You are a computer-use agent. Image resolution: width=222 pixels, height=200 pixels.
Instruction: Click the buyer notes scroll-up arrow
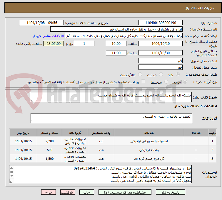[x=11, y=168]
